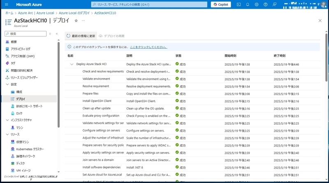Collapse the Deploy Azure Stack HCI row
This screenshot has height=183, width=329.
[72, 64]
